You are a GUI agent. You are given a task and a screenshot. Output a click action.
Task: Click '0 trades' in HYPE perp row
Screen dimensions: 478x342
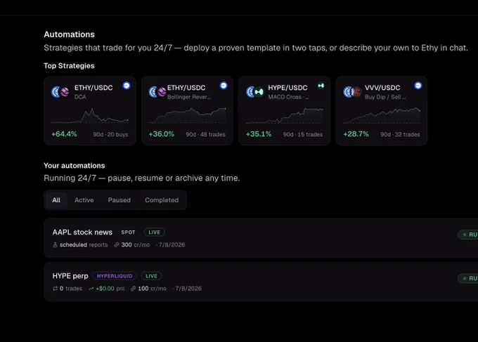[x=71, y=289]
